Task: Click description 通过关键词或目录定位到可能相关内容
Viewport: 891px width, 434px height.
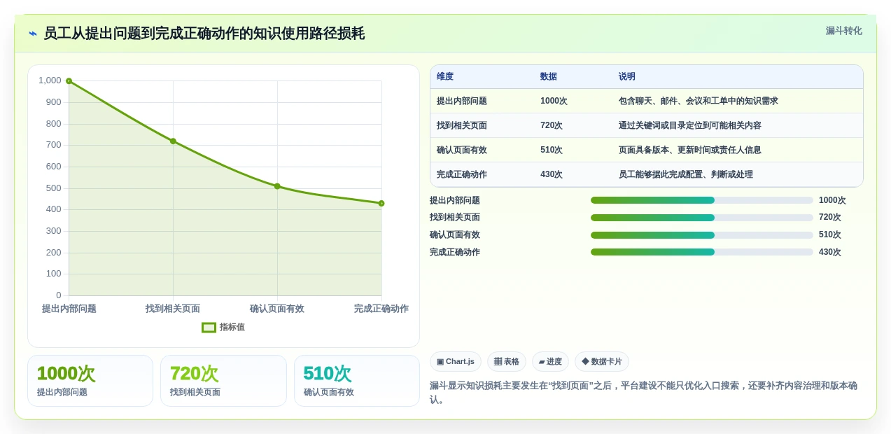Action: [690, 125]
